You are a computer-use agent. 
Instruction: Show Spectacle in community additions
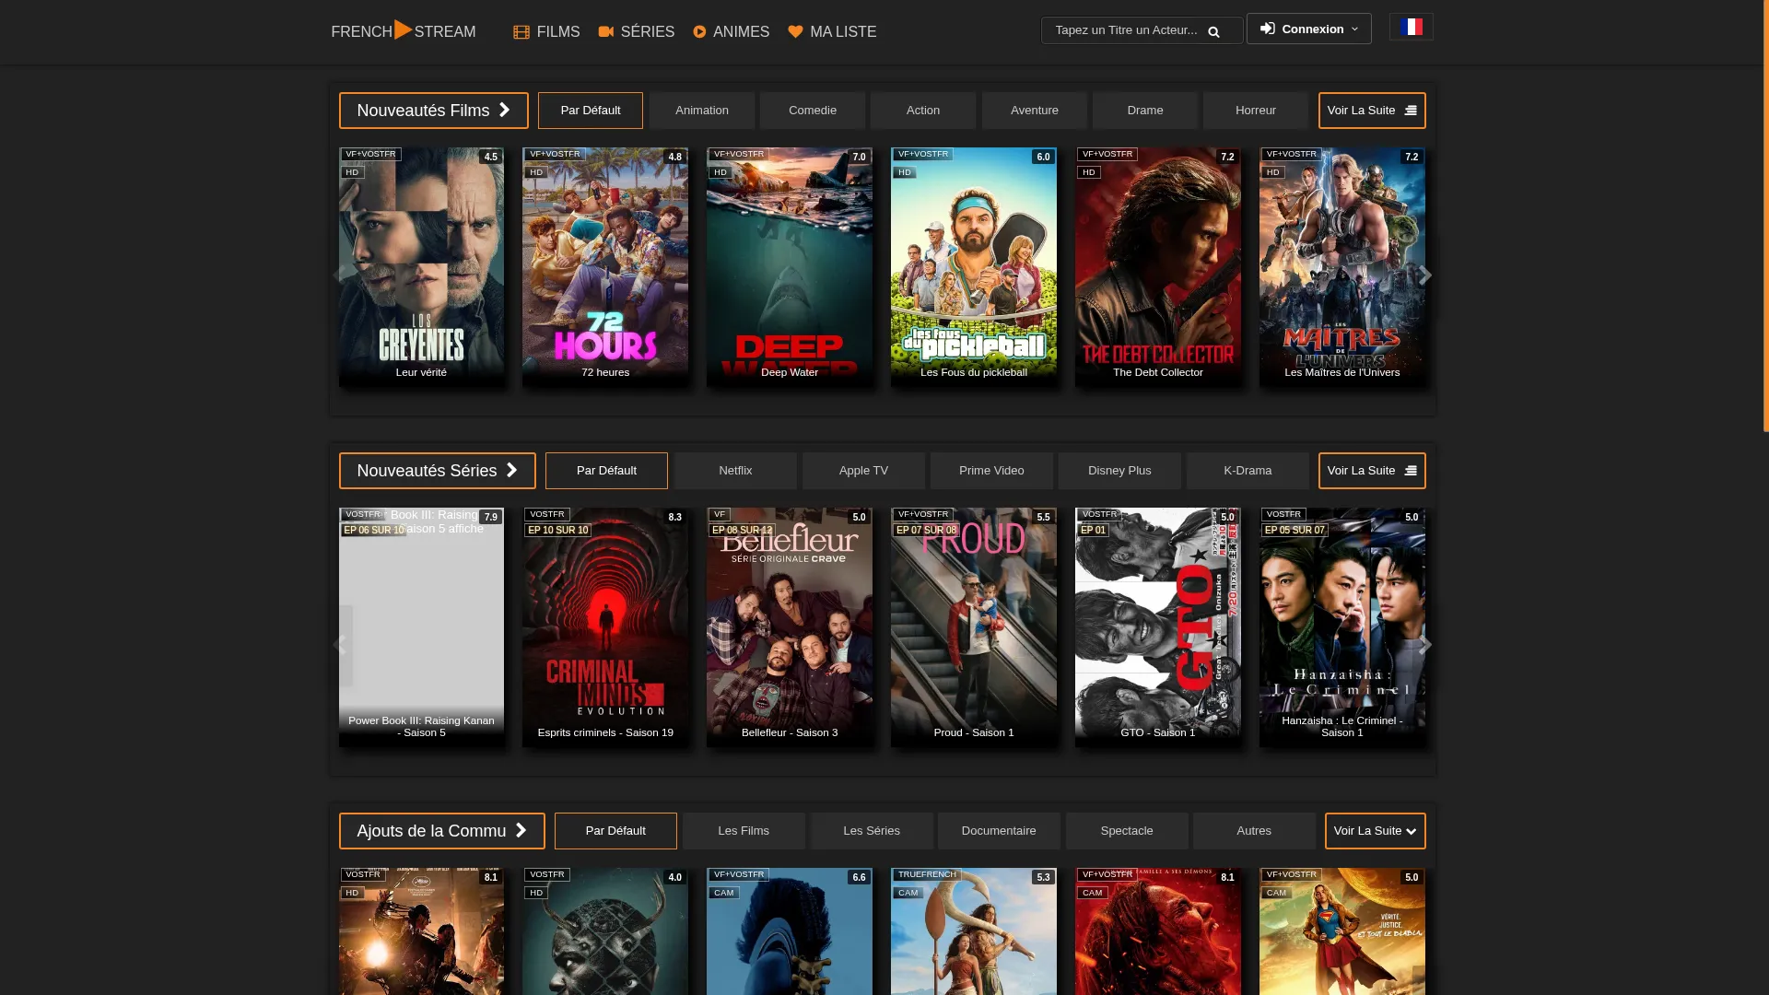point(1127,831)
